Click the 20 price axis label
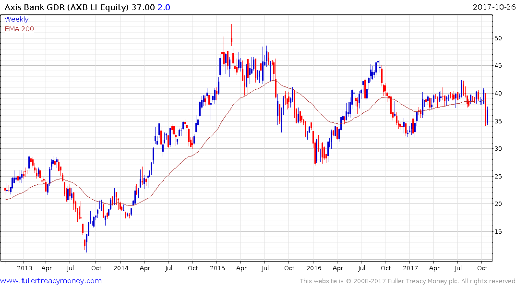The width and height of the screenshot is (516, 288). [498, 204]
